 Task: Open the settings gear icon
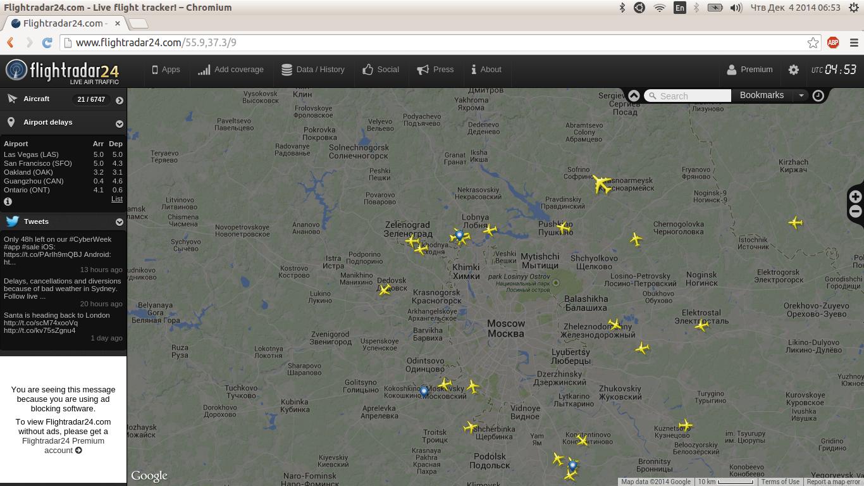click(x=794, y=70)
